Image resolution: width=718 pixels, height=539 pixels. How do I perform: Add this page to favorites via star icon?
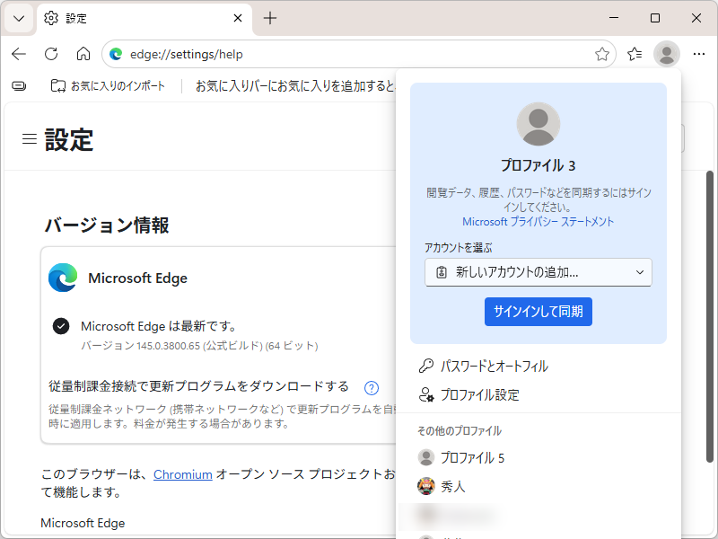[602, 54]
